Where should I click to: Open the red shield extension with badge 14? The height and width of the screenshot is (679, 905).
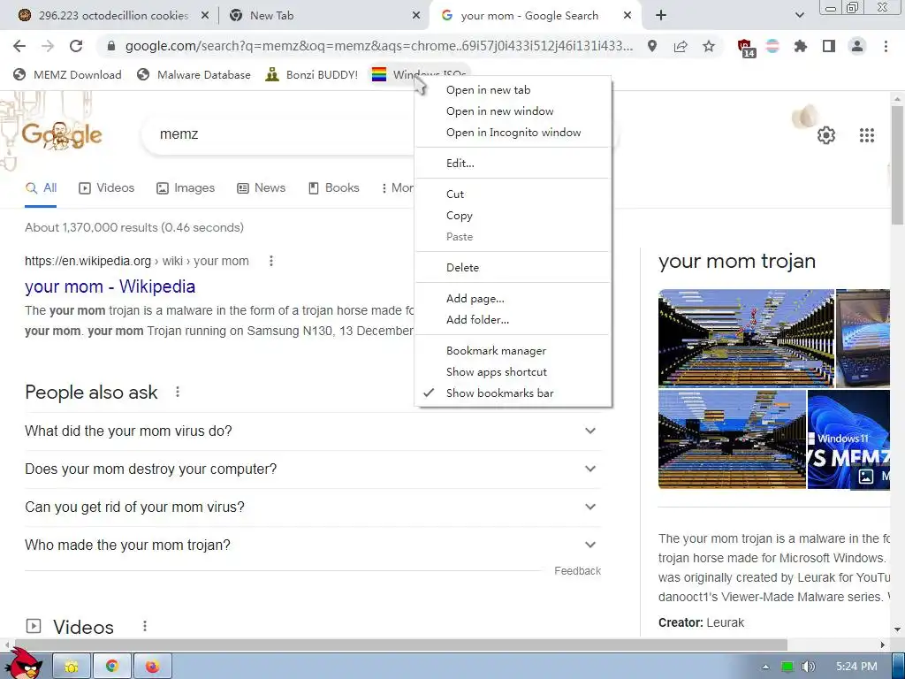(746, 48)
